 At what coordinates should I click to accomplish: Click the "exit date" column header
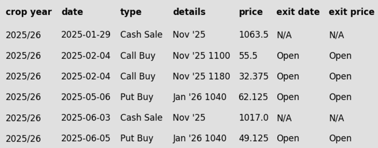[x=298, y=12]
